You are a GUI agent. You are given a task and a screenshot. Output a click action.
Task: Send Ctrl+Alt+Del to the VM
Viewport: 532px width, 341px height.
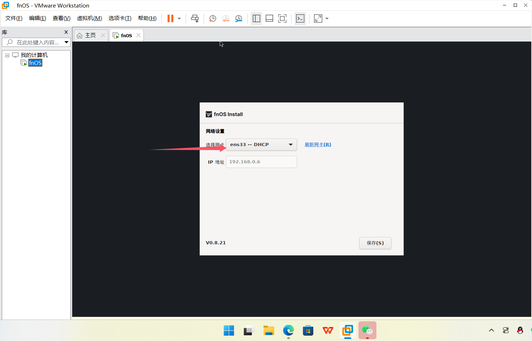(x=195, y=19)
